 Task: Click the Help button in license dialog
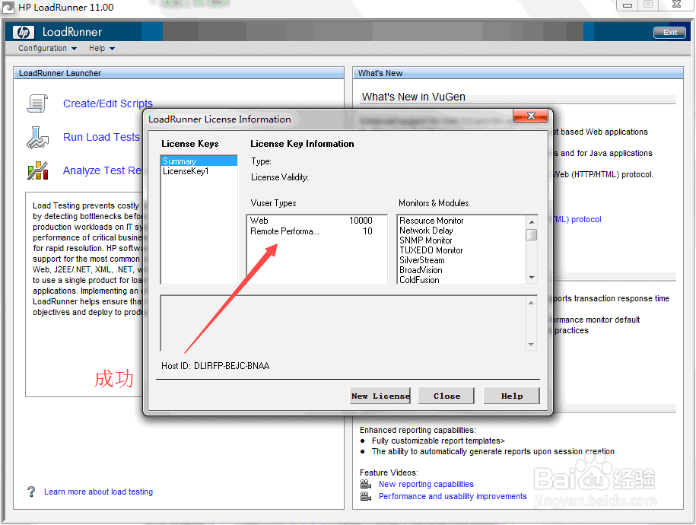click(512, 396)
